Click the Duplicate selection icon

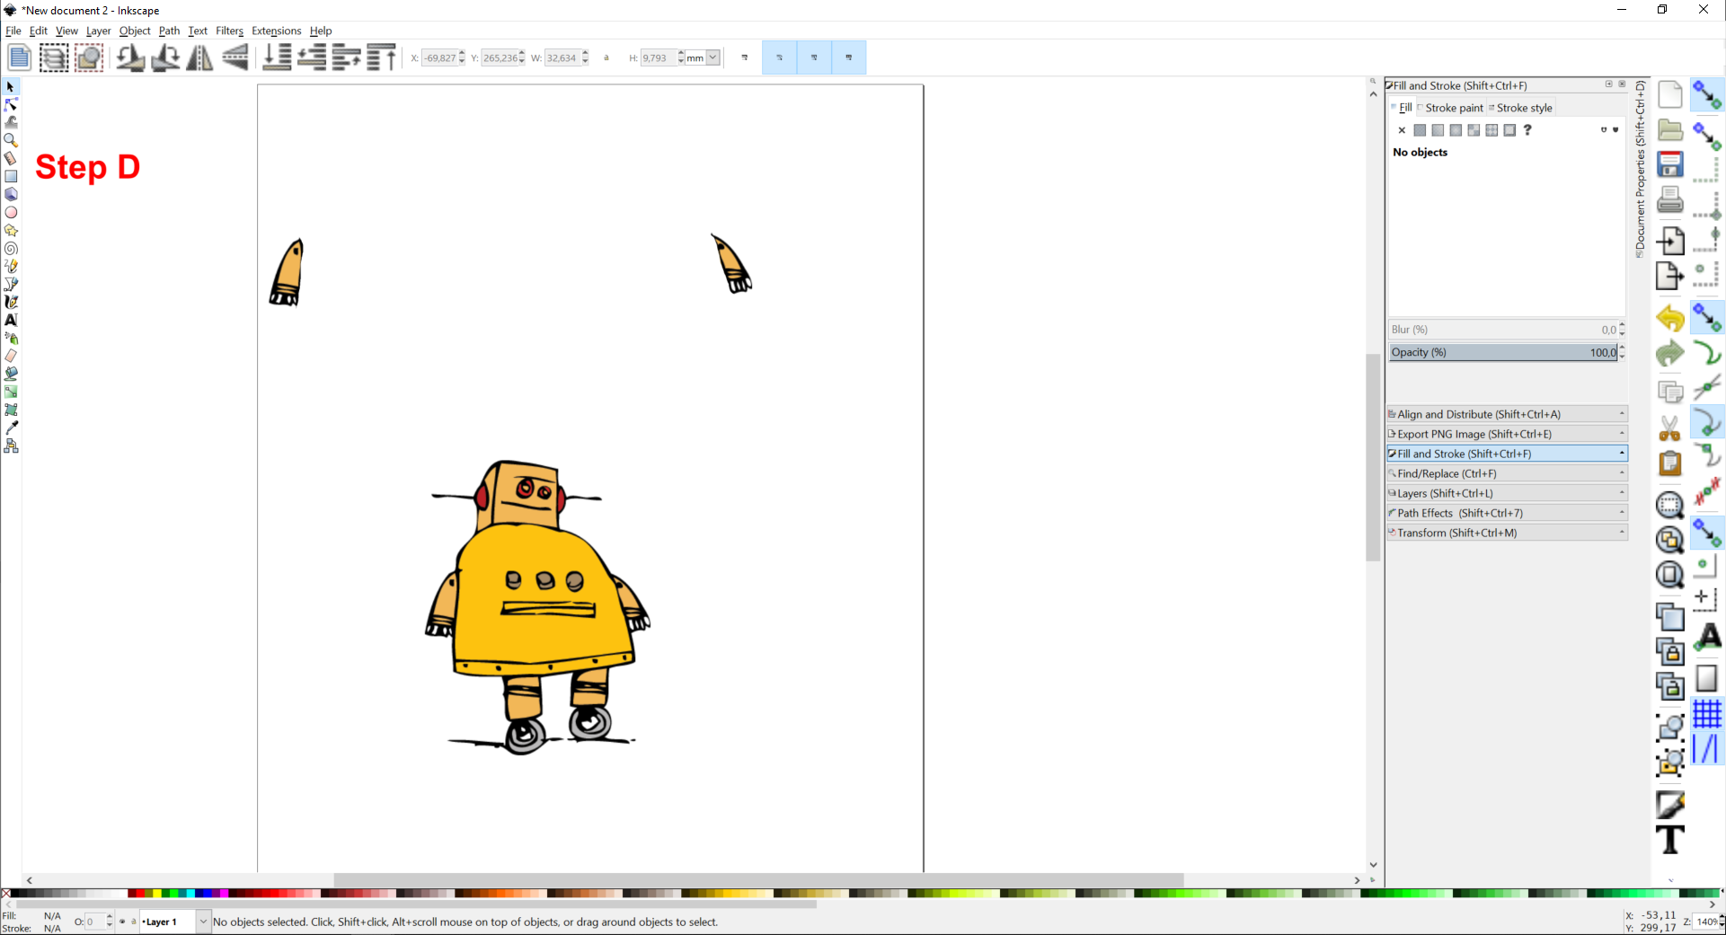pos(1670,616)
